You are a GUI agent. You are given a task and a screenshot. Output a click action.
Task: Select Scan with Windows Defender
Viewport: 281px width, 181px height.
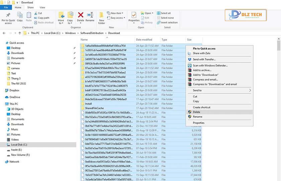pos(210,65)
